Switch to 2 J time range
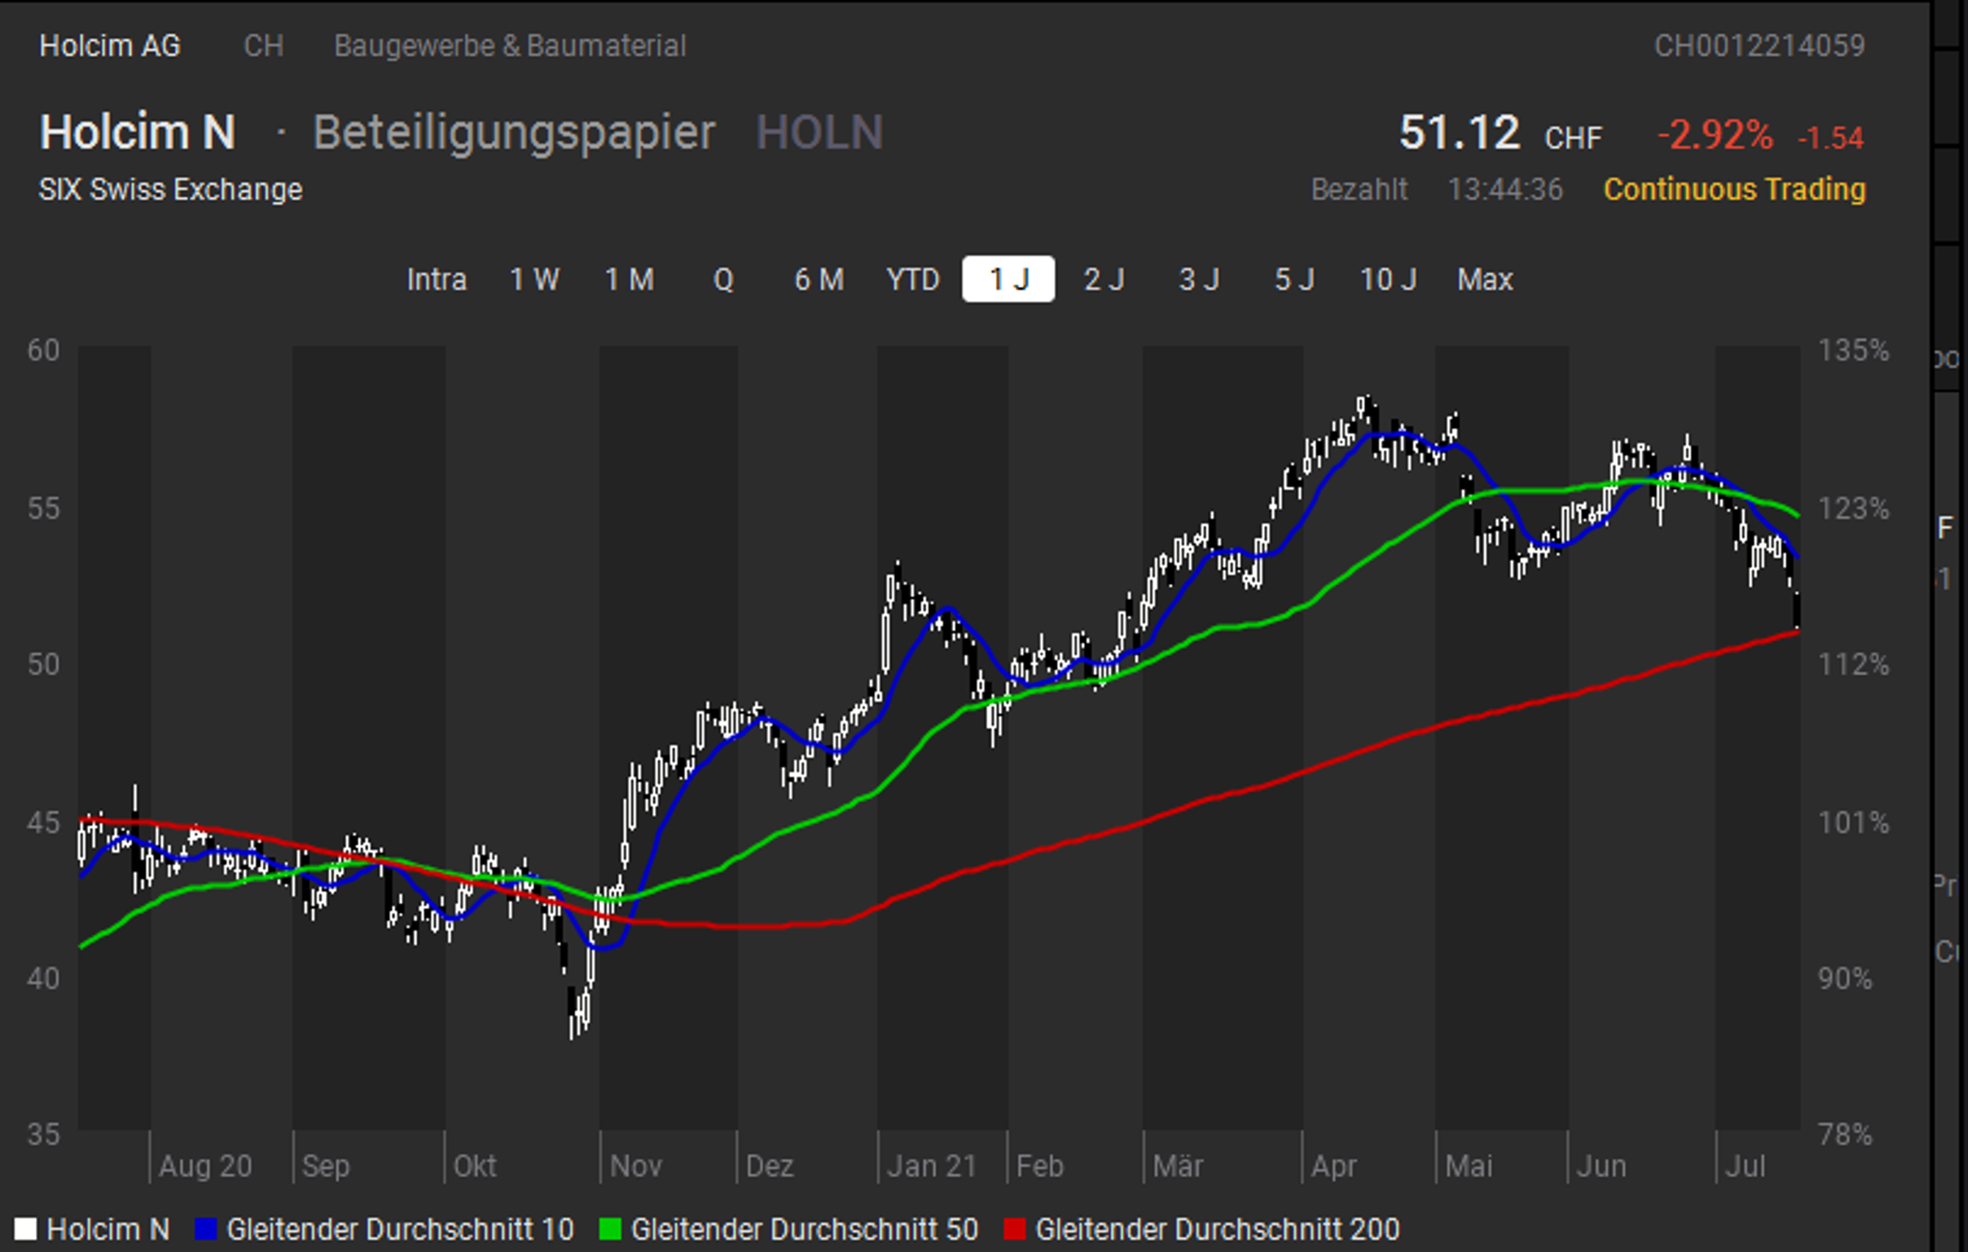The height and width of the screenshot is (1252, 1968). point(1104,280)
